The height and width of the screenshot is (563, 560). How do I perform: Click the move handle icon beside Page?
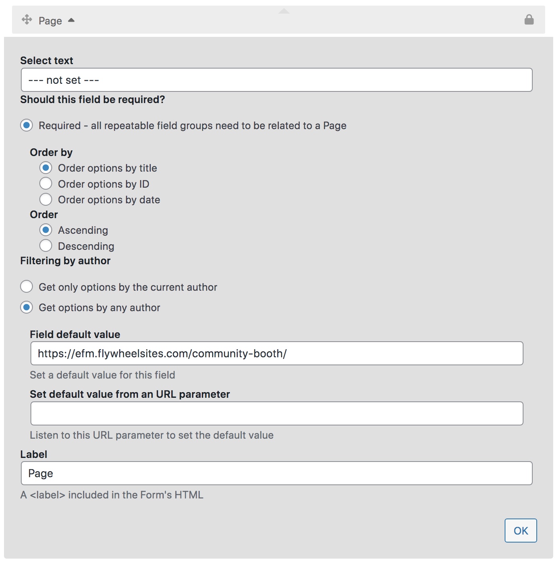tap(27, 20)
